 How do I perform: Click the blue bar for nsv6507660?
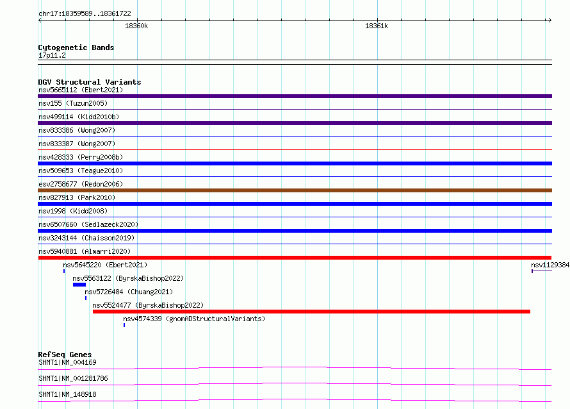pyautogui.click(x=295, y=231)
